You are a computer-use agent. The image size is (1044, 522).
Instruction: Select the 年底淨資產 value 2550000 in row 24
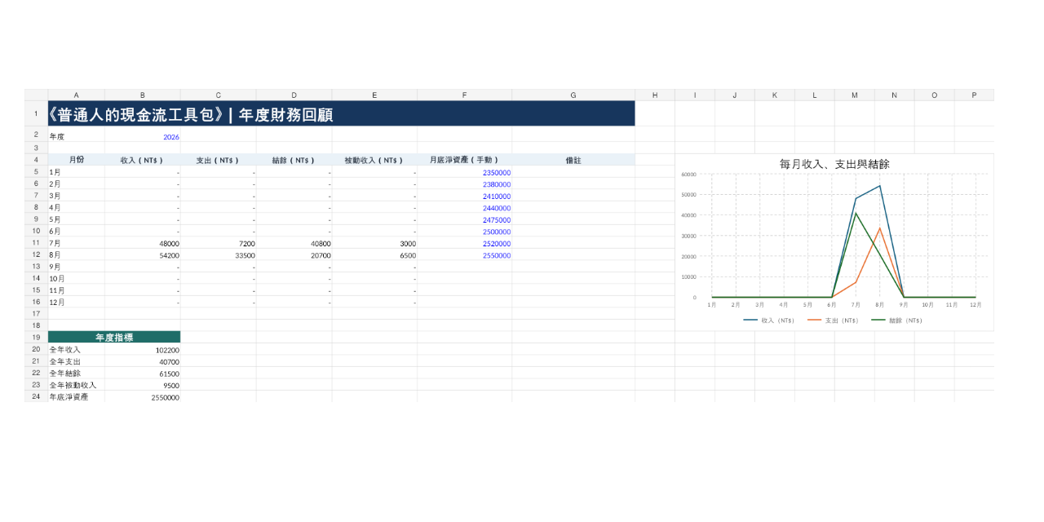143,397
